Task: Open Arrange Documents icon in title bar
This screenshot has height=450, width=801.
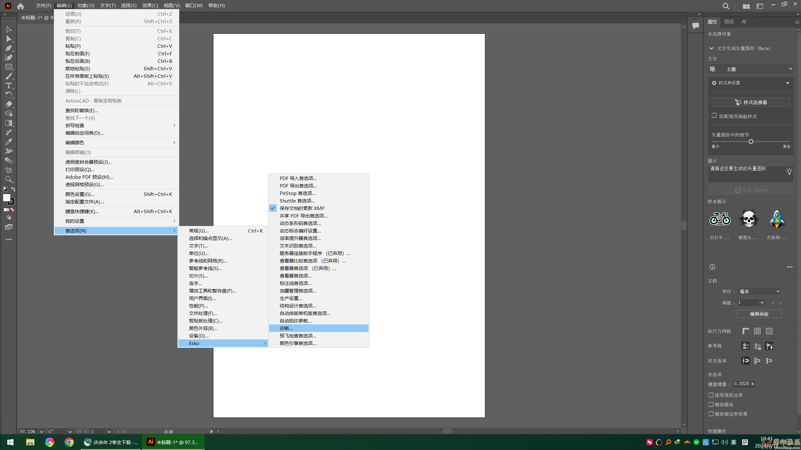Action: (x=746, y=6)
